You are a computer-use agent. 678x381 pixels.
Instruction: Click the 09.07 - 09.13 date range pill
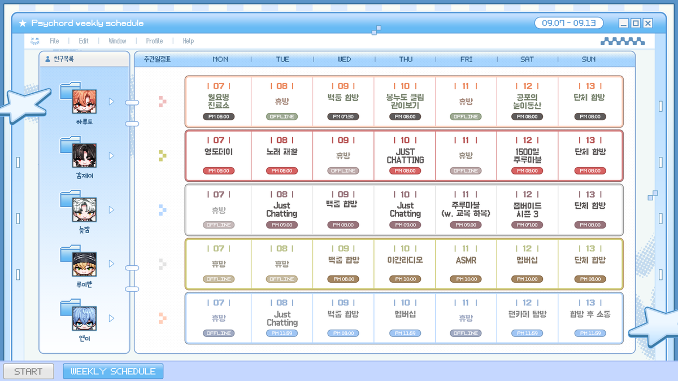569,23
